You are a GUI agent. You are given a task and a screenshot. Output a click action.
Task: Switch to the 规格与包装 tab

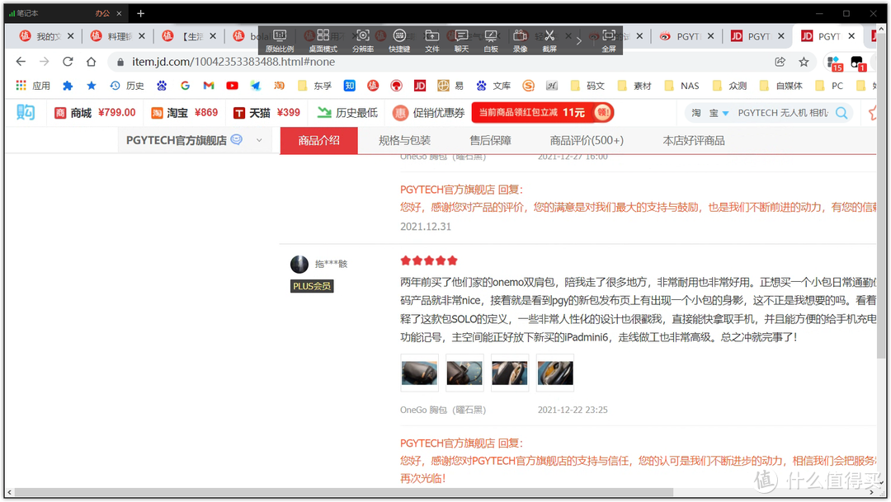coord(403,140)
